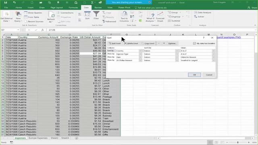
Task: Open the US Dollar Amount column dropdown
Action: 140,60
